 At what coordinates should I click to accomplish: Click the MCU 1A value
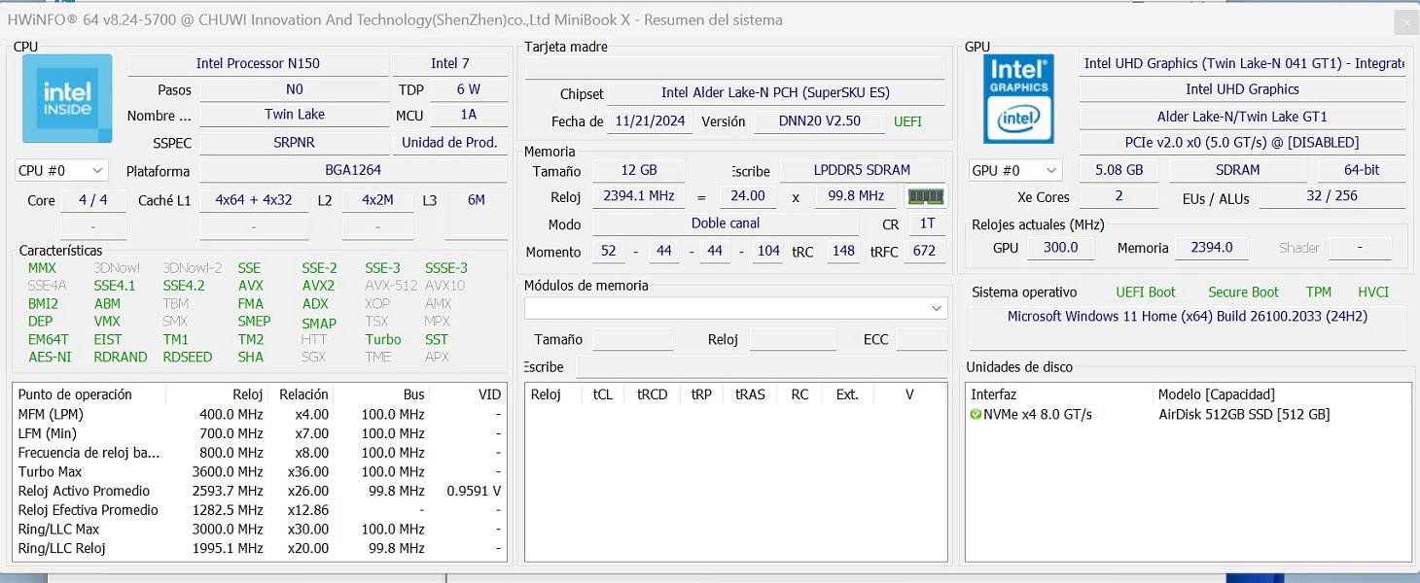point(468,115)
